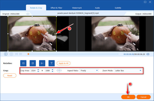Play the video preview
154x101 pixels.
pos(6,54)
